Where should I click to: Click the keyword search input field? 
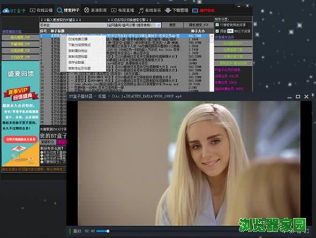point(72,25)
